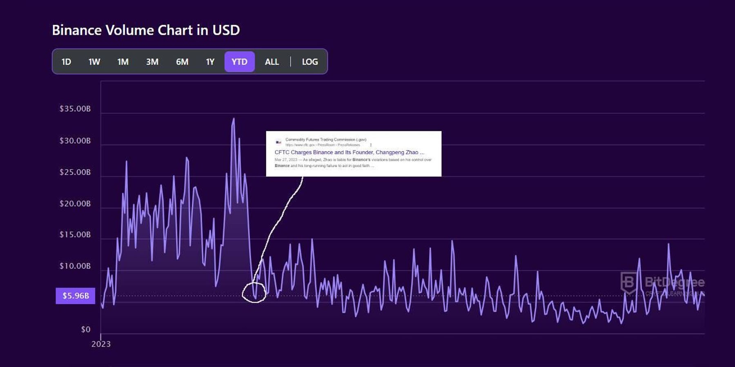Click the 2023 x-axis label
Screen dimensions: 735x367
pos(101,344)
